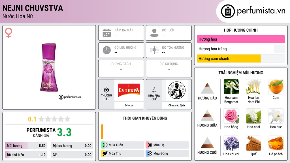Click the Mùa Xuân flower icon

pos(105,145)
